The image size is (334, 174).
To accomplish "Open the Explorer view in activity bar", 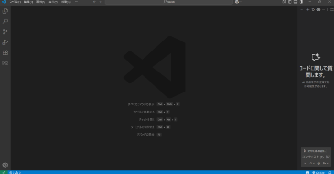I will point(5,11).
